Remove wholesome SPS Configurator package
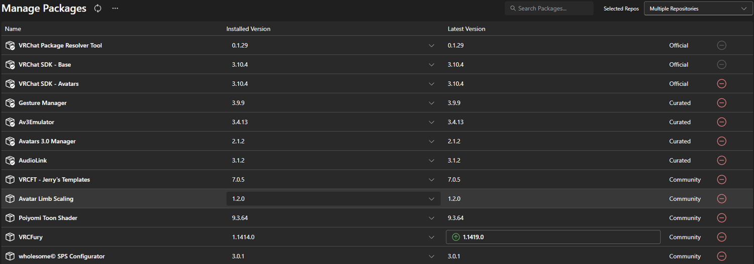Image resolution: width=754 pixels, height=264 pixels. (x=722, y=256)
